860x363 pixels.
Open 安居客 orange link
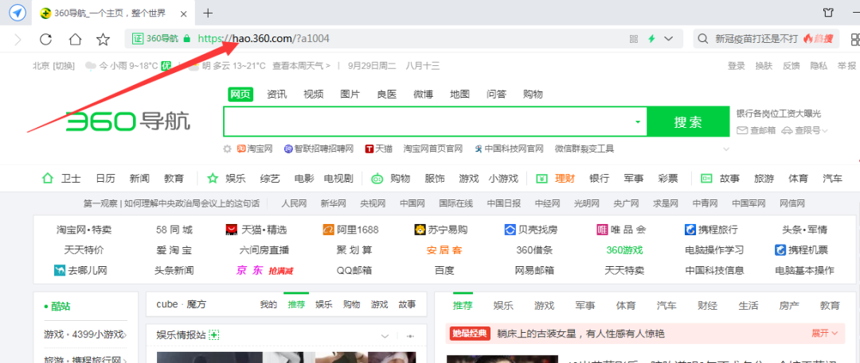pos(444,250)
